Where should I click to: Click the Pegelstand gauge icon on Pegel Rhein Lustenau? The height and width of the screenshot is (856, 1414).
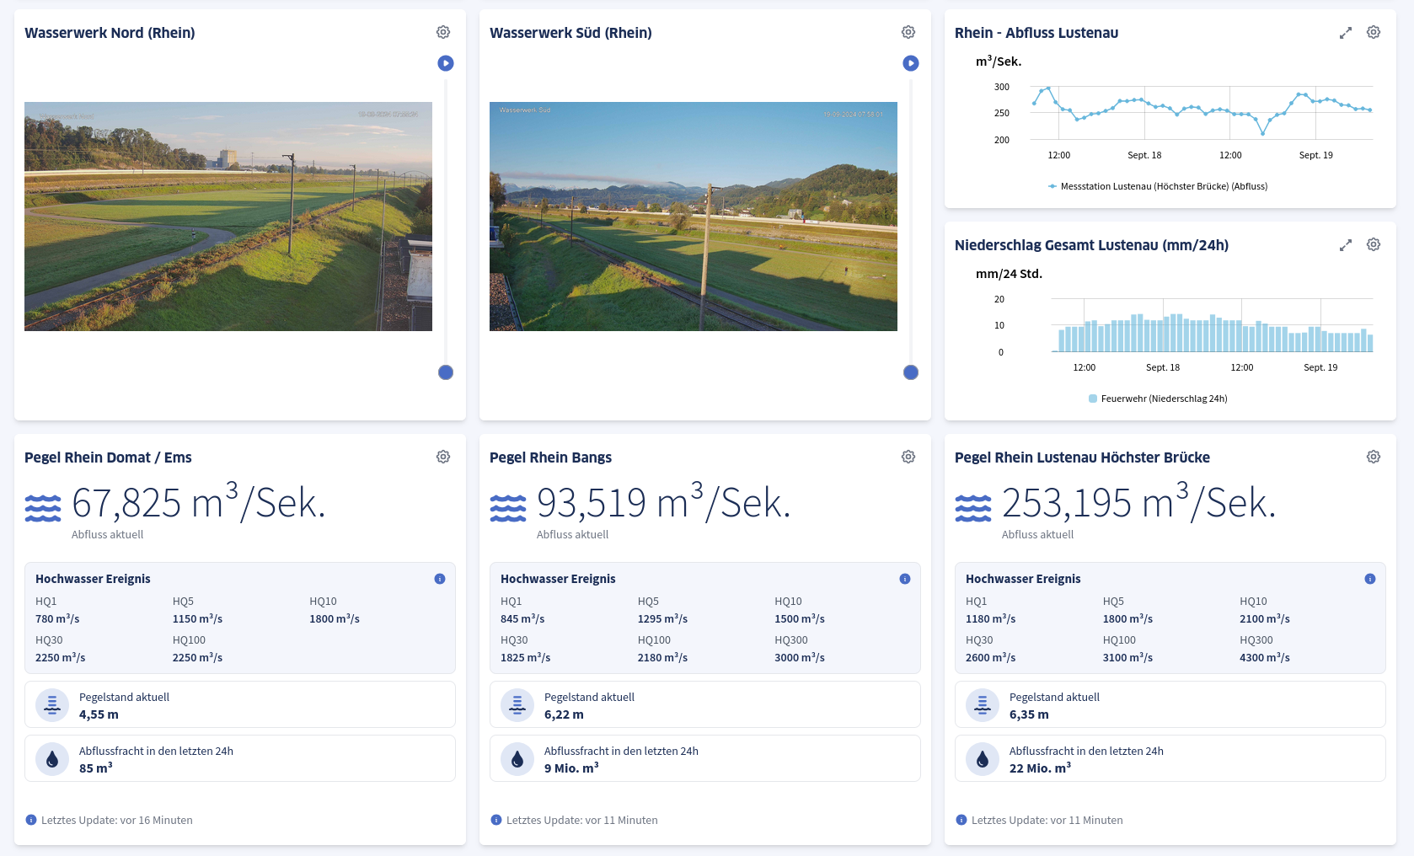981,704
